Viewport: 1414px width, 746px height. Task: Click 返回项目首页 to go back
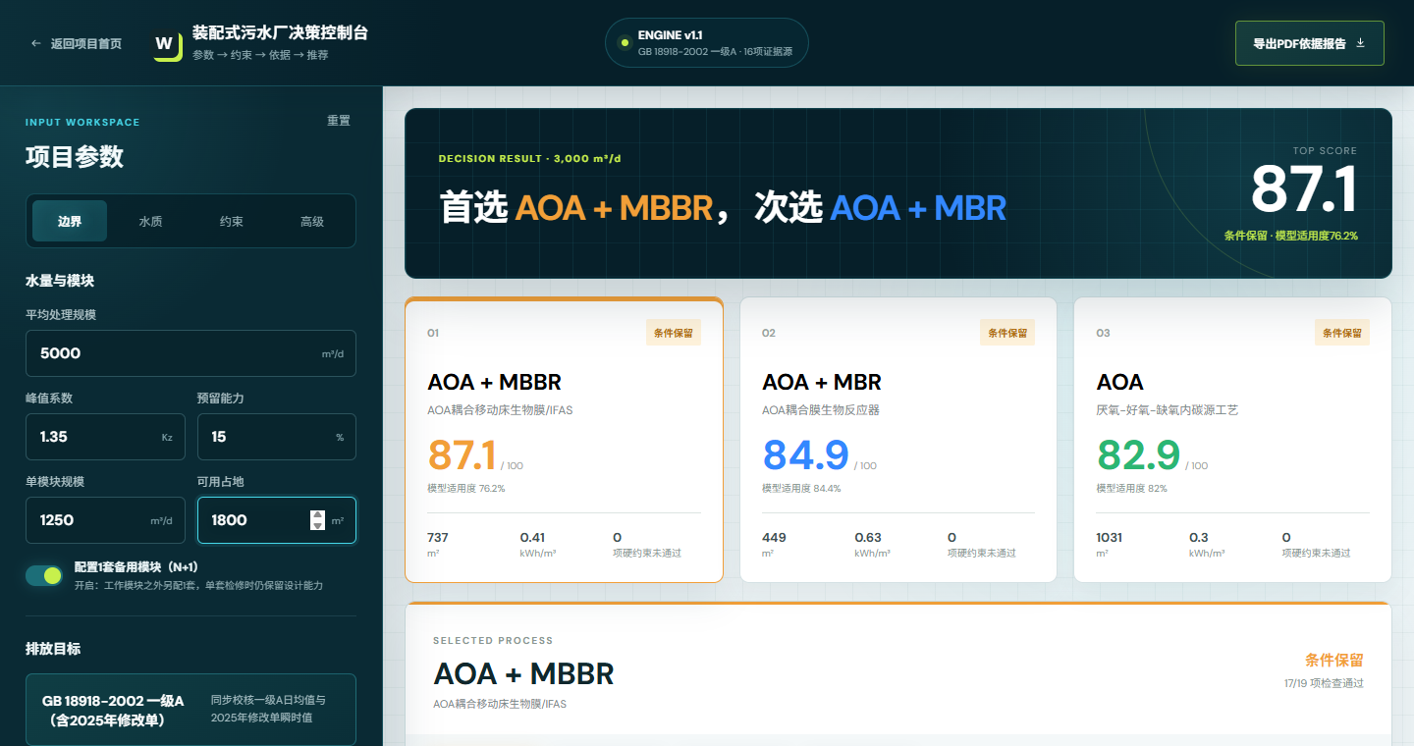click(77, 44)
